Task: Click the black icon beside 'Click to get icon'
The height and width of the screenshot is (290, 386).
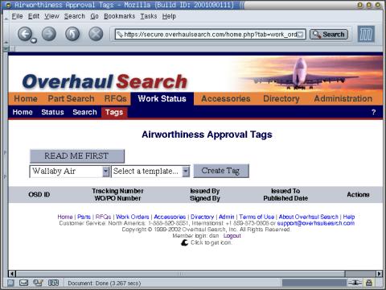Action: [184, 242]
